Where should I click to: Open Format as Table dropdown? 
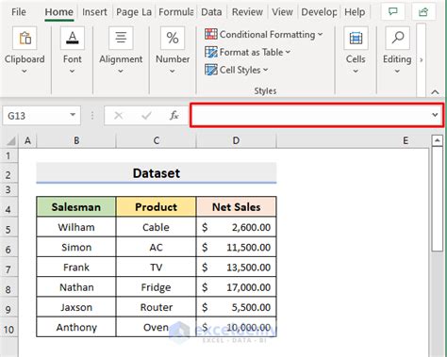(x=247, y=52)
